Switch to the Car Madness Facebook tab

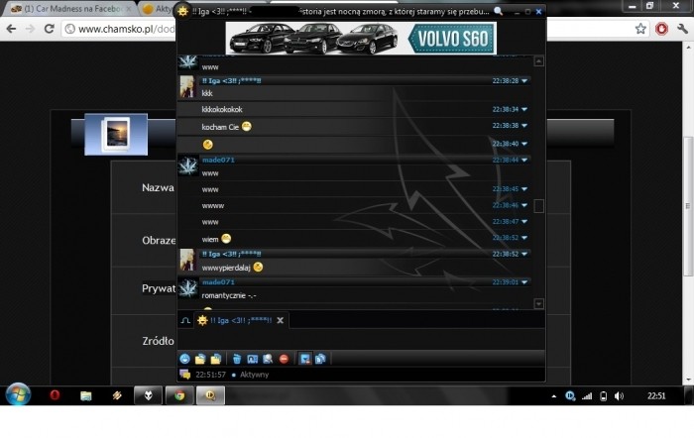(x=64, y=9)
